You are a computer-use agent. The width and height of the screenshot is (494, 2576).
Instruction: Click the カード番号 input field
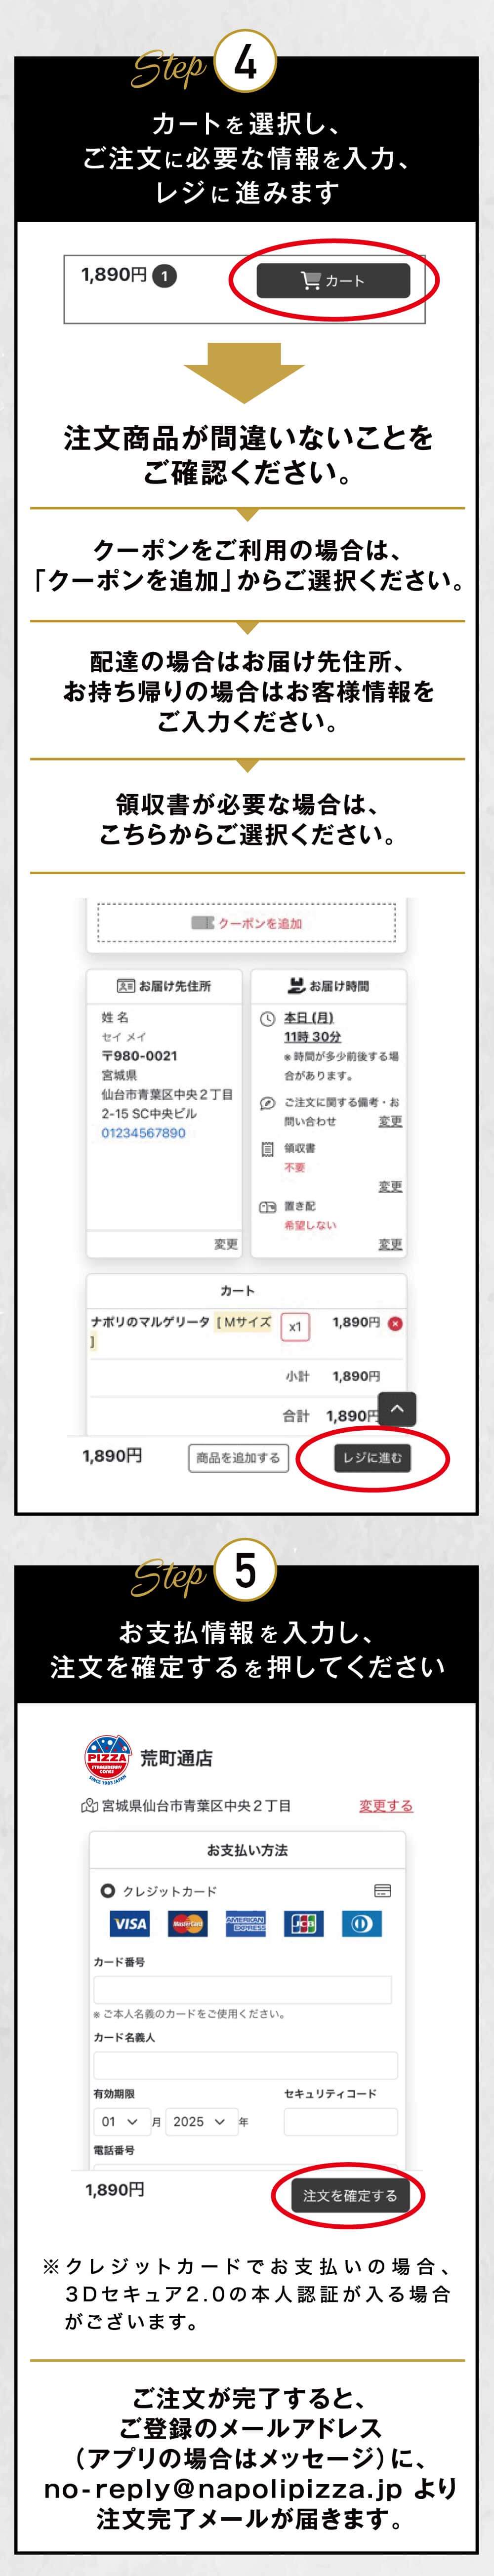243,1989
